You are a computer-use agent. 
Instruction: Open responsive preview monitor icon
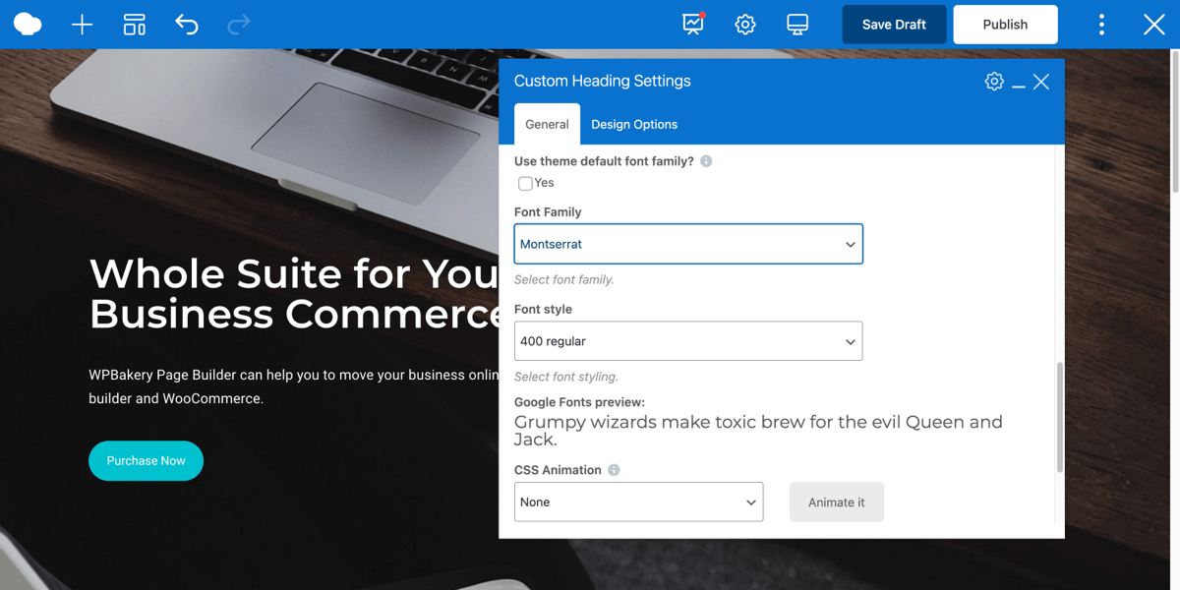(797, 25)
